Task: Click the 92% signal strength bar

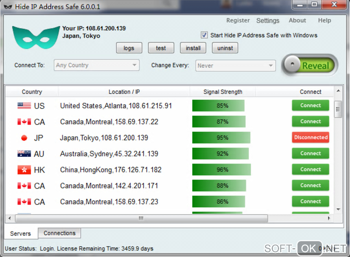Action: 220,154
